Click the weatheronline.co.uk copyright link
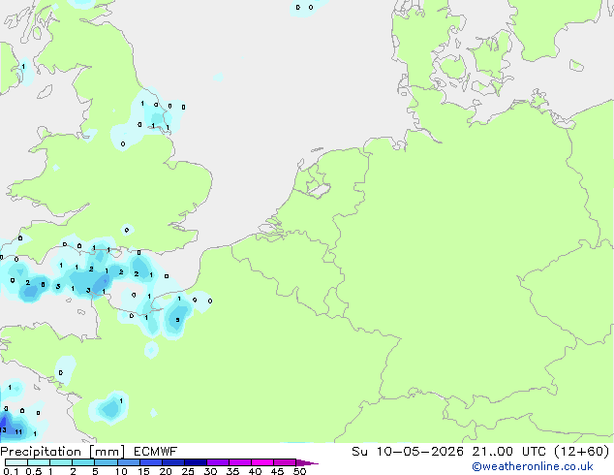614x475 pixels. 533,466
